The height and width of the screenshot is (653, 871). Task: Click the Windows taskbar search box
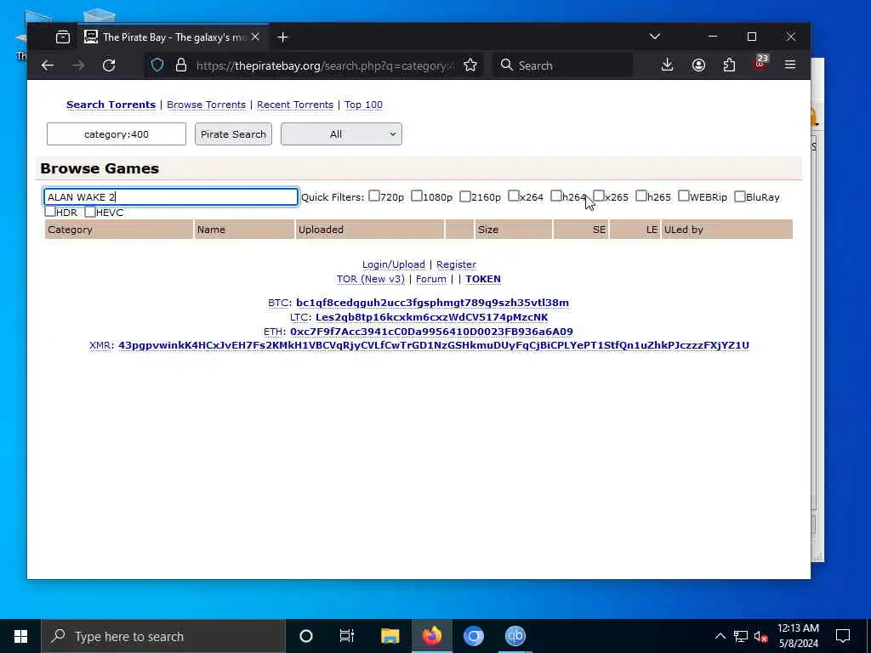point(163,636)
